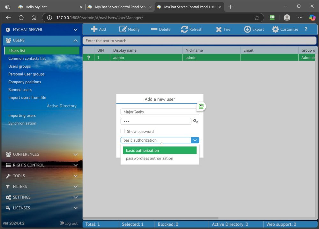319x229 pixels.
Task: Expand the CONFERENCES section chevron
Action: (76, 155)
